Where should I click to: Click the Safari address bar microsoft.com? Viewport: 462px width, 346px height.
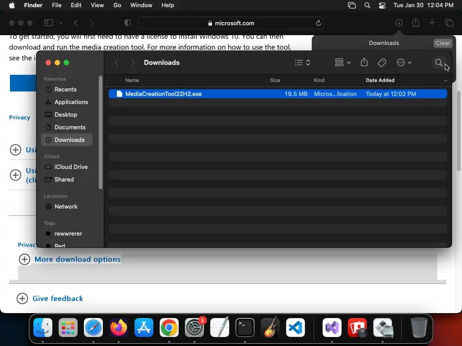coord(231,23)
